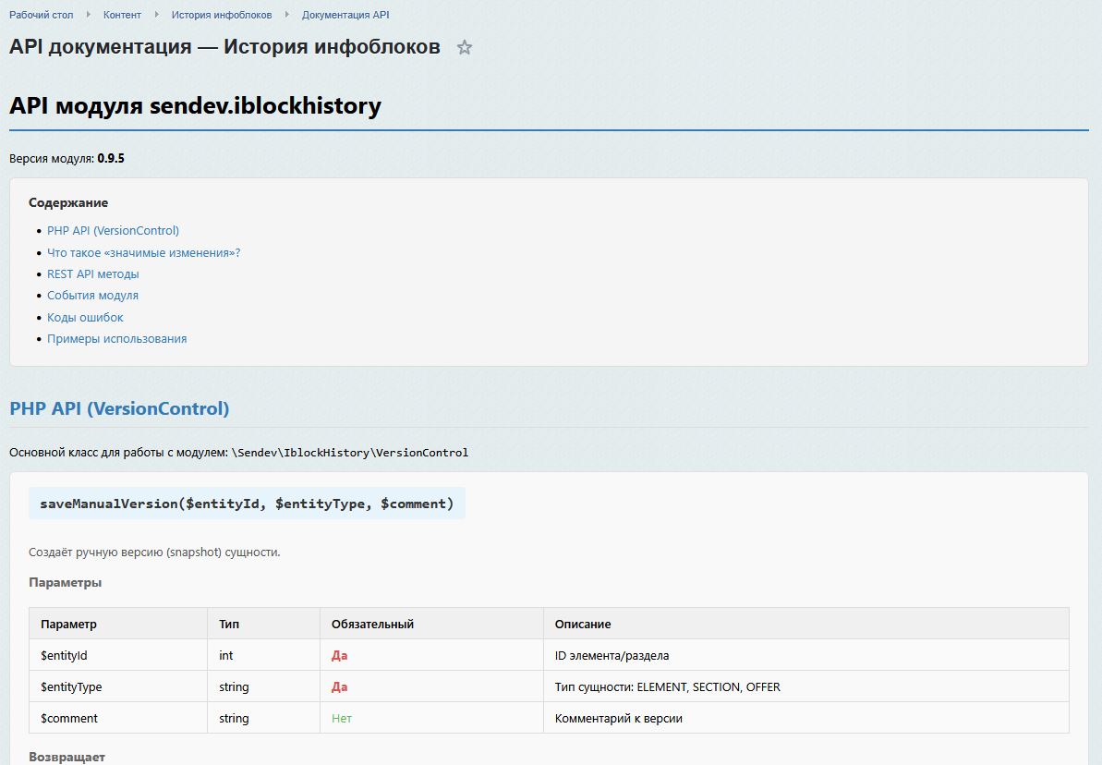
Task: Open the PHP API (VersionControl) contents link
Action: 113,230
